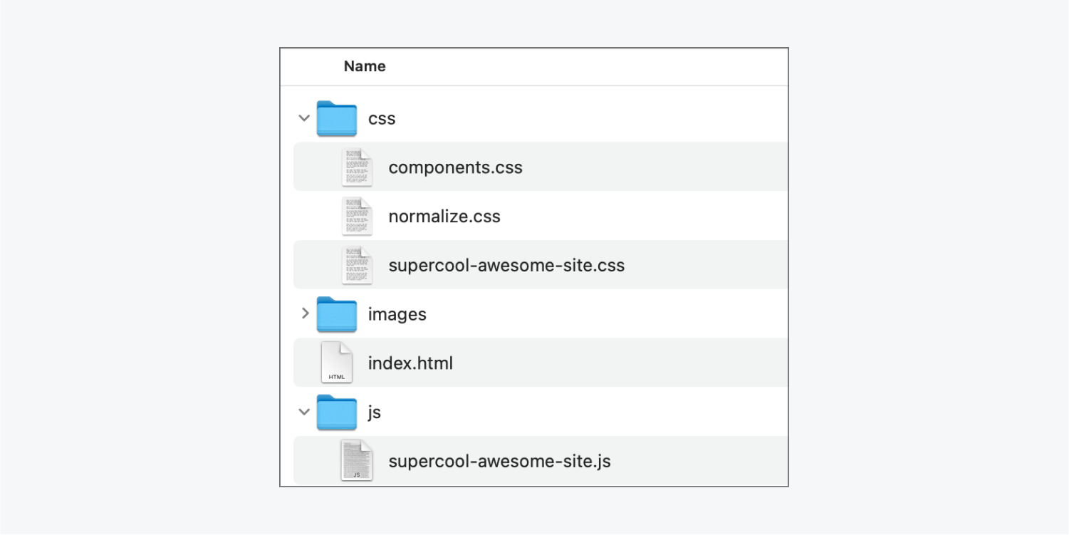Viewport: 1069px width, 535px height.
Task: Collapse the js folder chevron
Action: pyautogui.click(x=304, y=412)
